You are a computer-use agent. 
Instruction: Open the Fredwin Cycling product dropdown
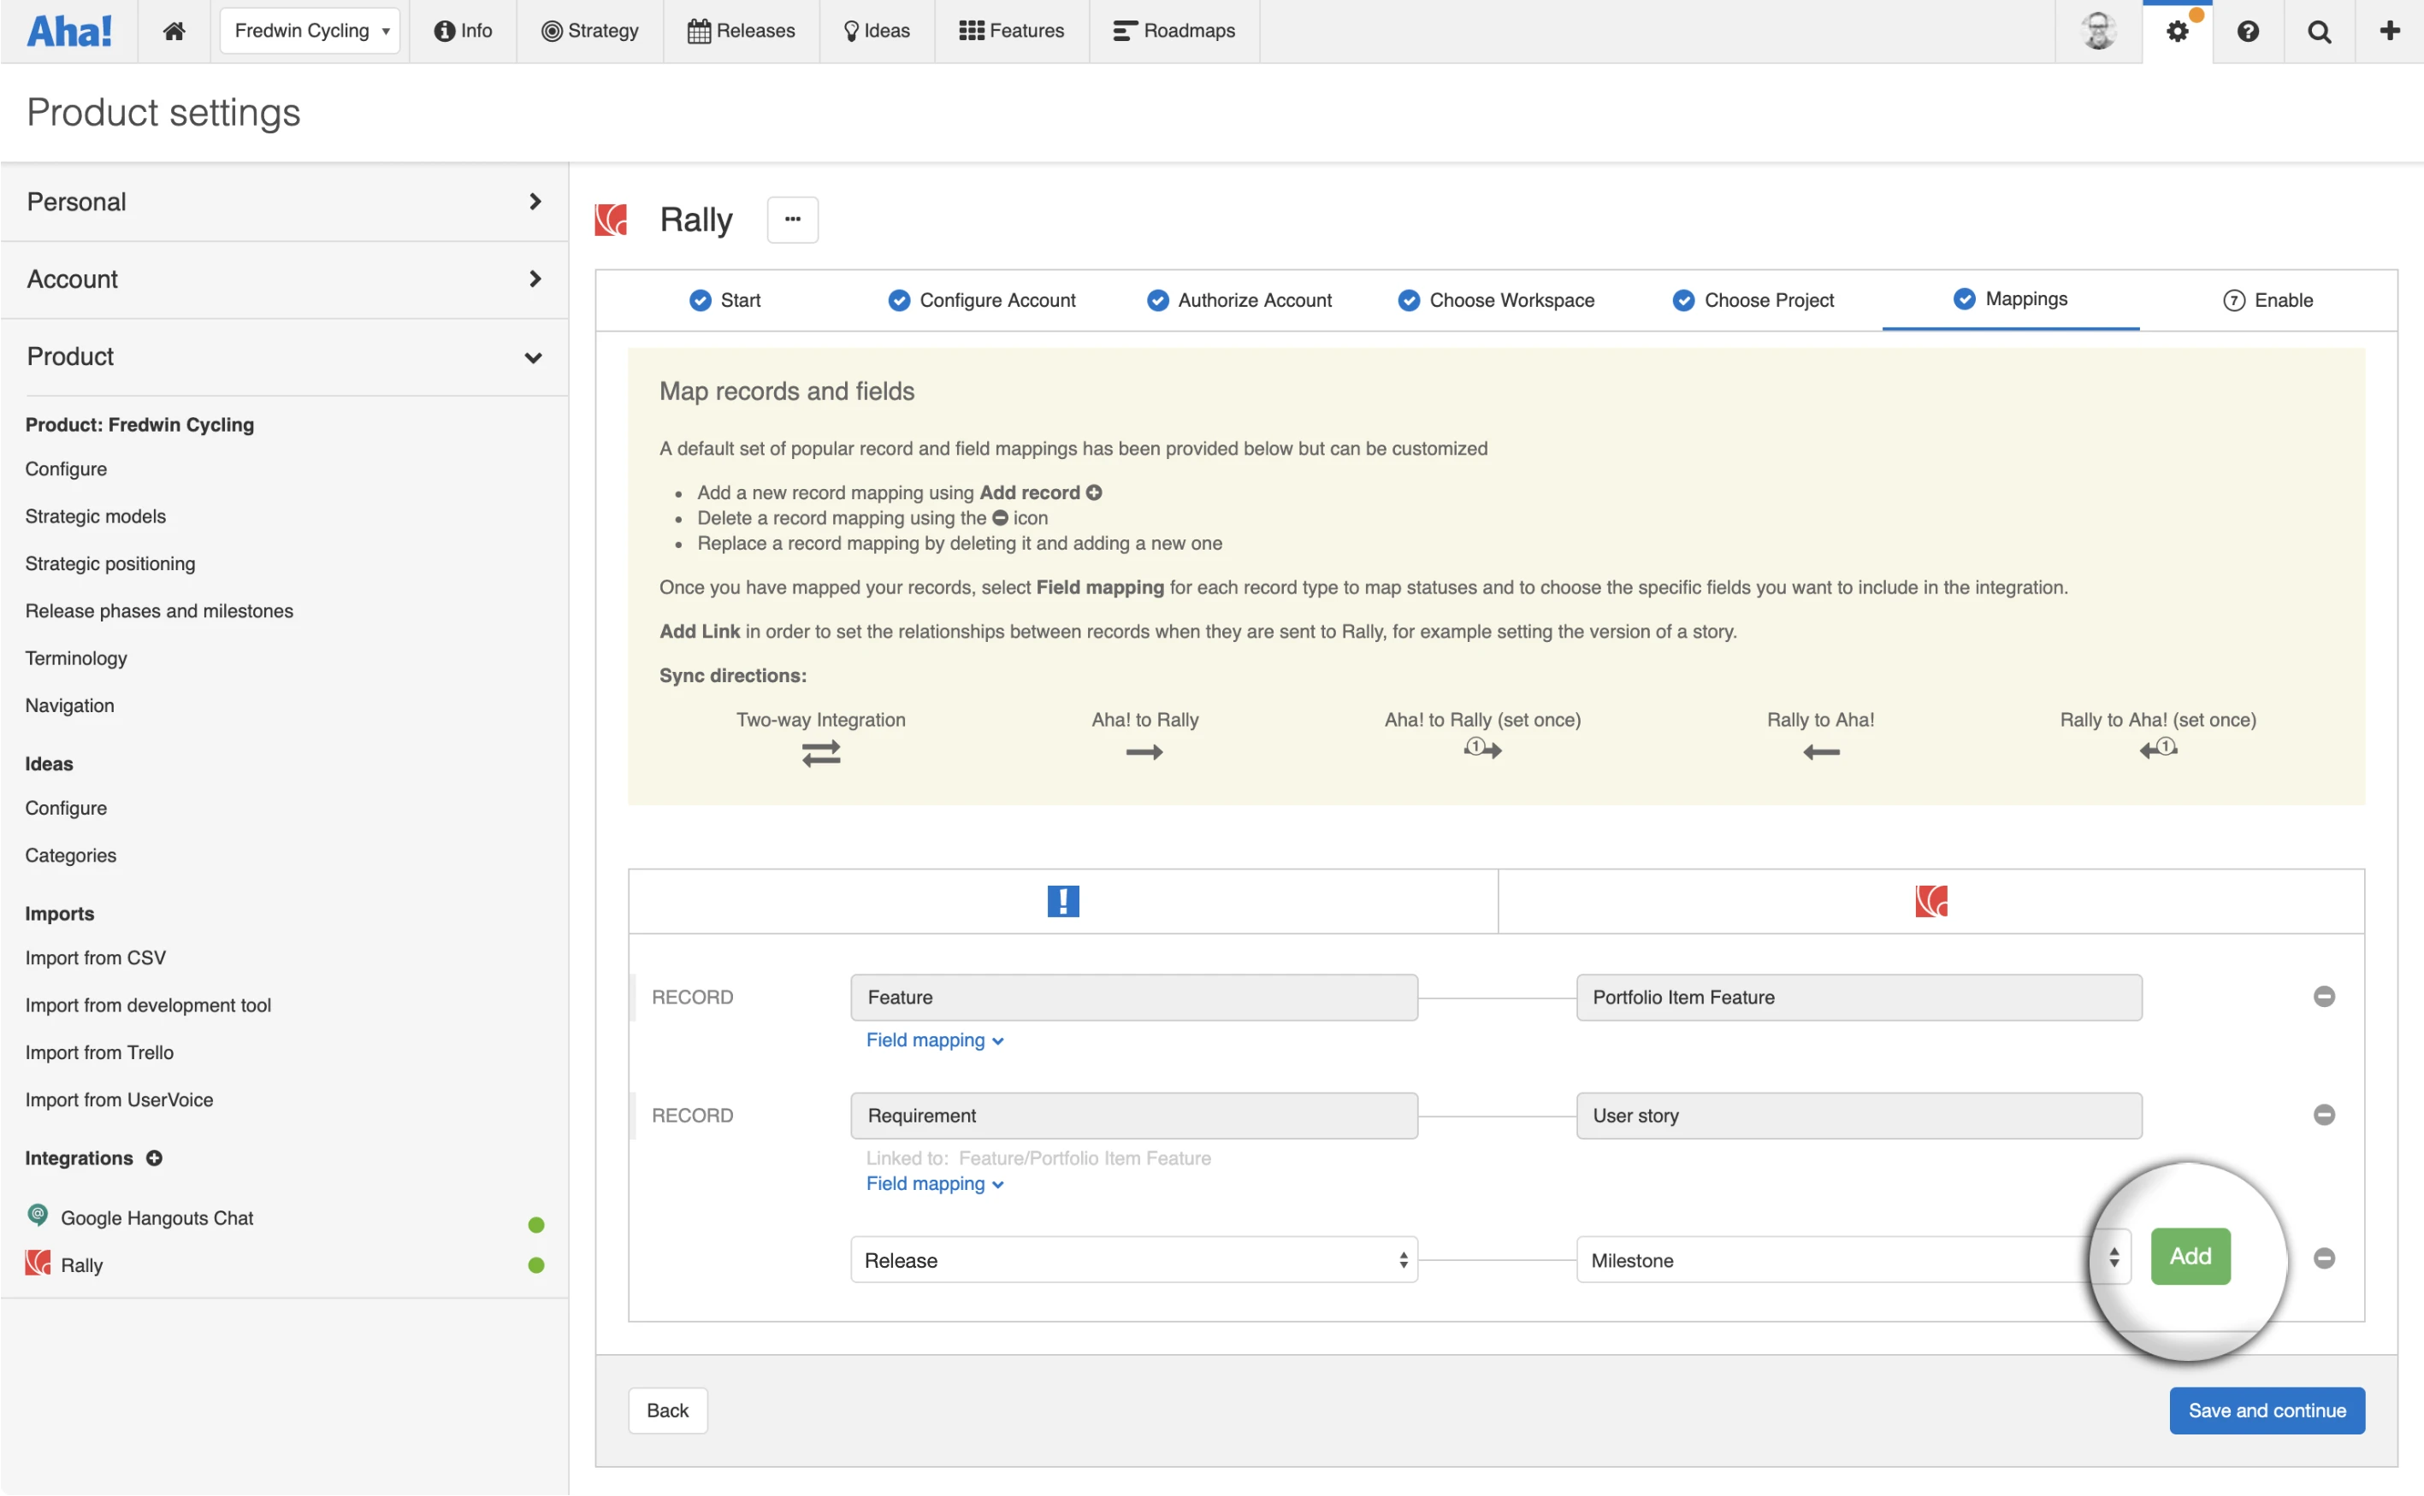click(x=310, y=31)
